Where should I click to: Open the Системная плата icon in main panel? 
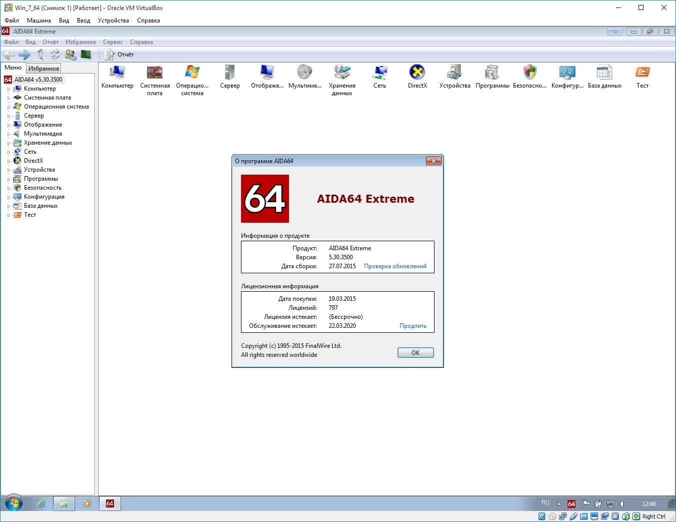point(154,73)
